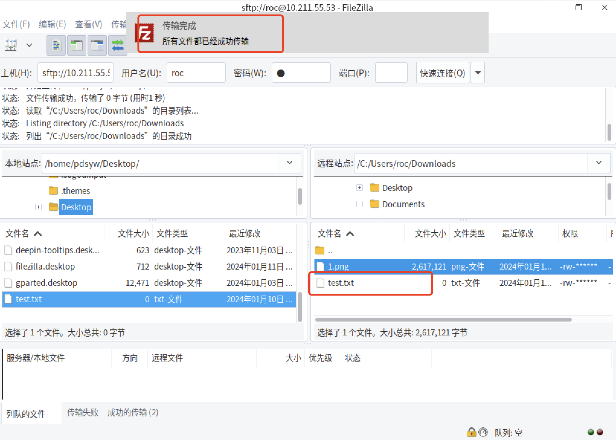616x440 pixels.
Task: Toggle local directory tree view icon
Action: point(76,45)
